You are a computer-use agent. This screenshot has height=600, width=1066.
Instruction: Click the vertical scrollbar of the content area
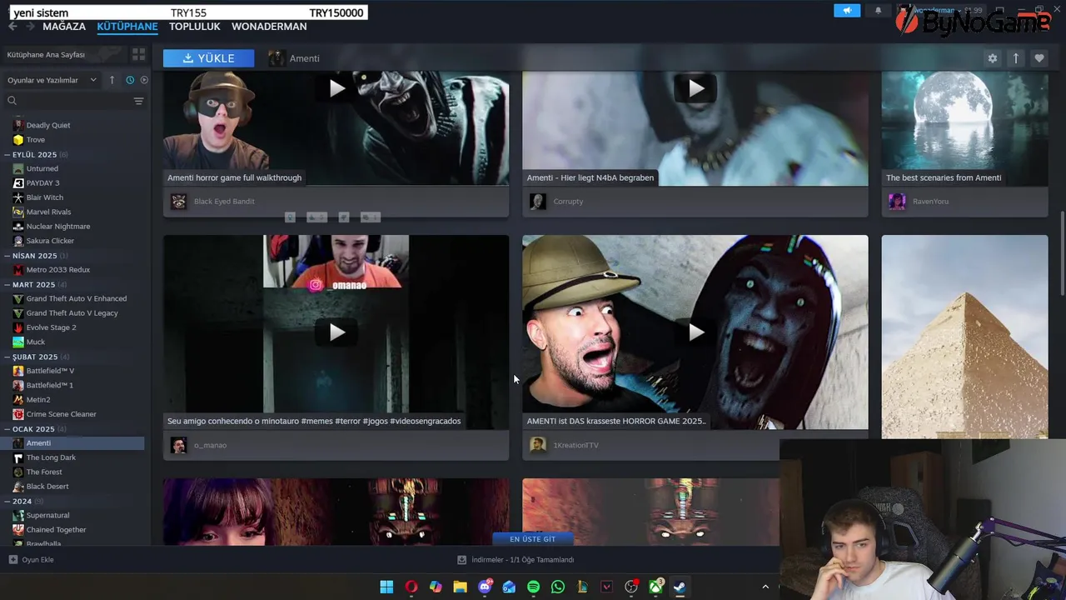(x=1061, y=254)
